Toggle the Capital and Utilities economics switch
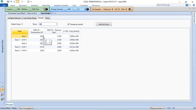Viewport: 196px width, 110px height. point(46,9)
